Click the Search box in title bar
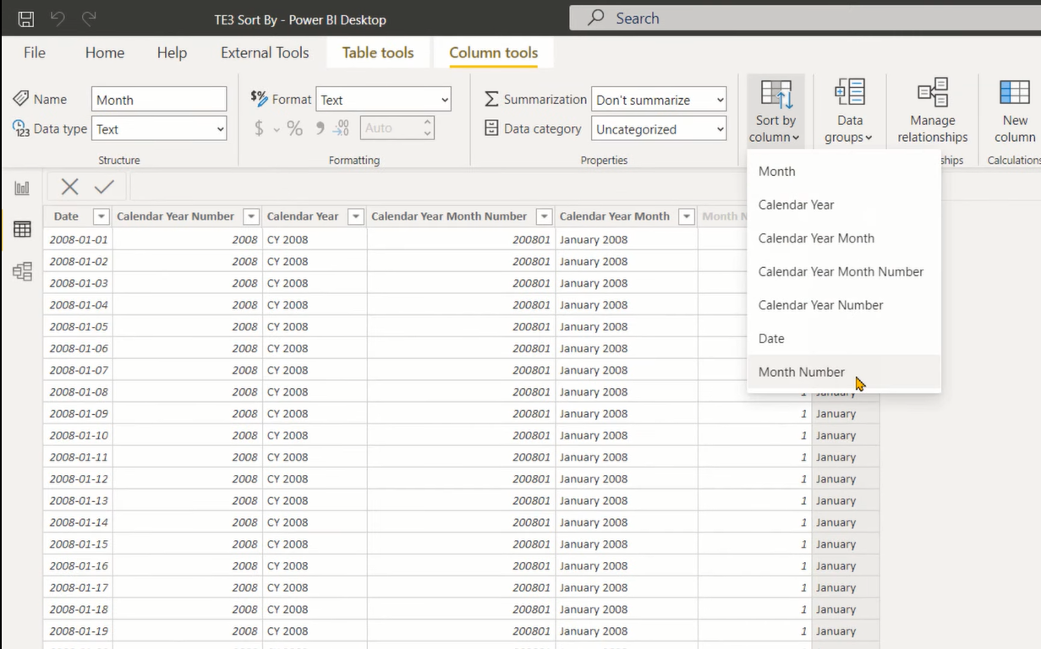The width and height of the screenshot is (1041, 649). click(x=805, y=18)
